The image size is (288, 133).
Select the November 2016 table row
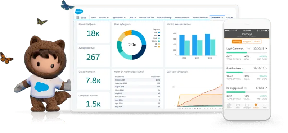pyautogui.click(x=138, y=83)
